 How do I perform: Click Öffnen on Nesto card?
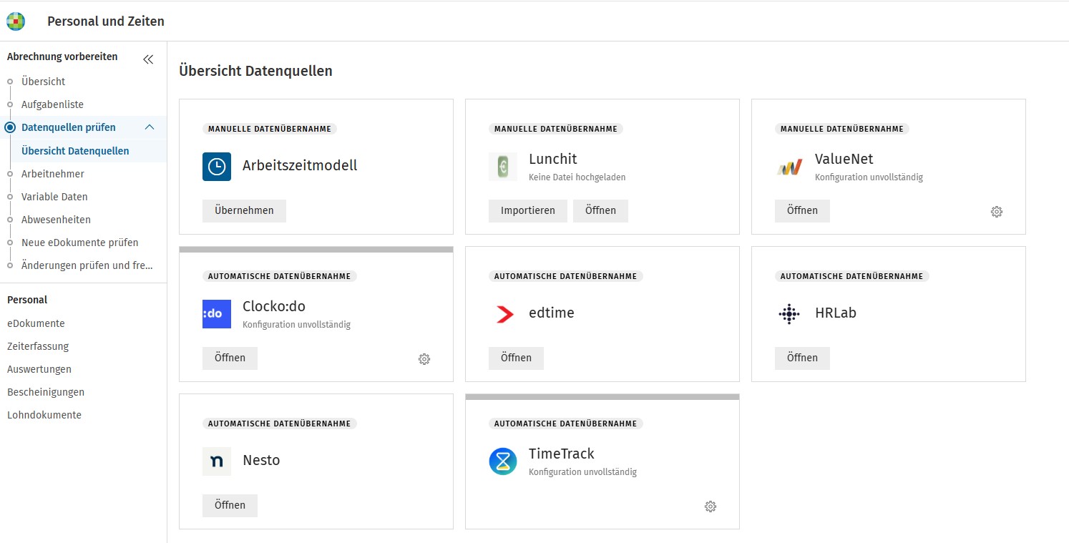[230, 506]
